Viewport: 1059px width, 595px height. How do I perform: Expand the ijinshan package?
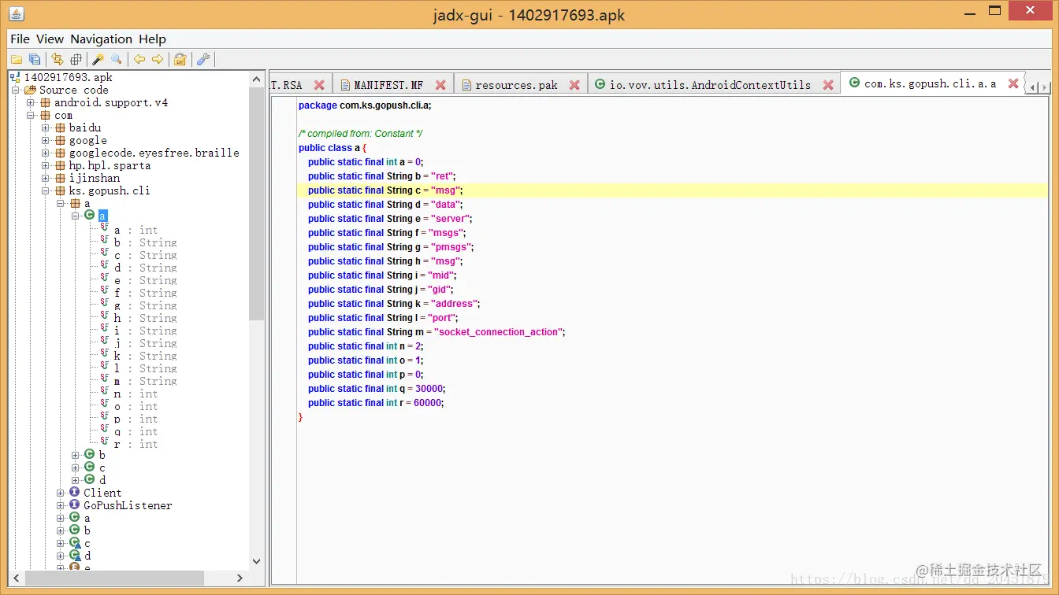point(46,179)
